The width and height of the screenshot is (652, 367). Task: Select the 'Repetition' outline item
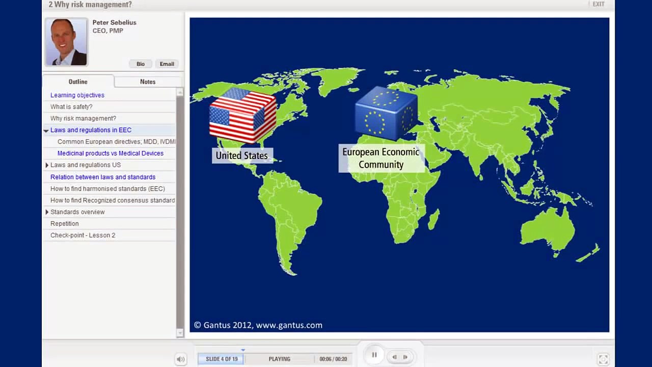(x=65, y=224)
